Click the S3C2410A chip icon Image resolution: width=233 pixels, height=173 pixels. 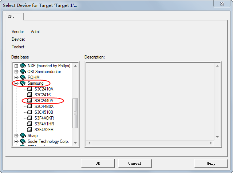click(x=29, y=89)
